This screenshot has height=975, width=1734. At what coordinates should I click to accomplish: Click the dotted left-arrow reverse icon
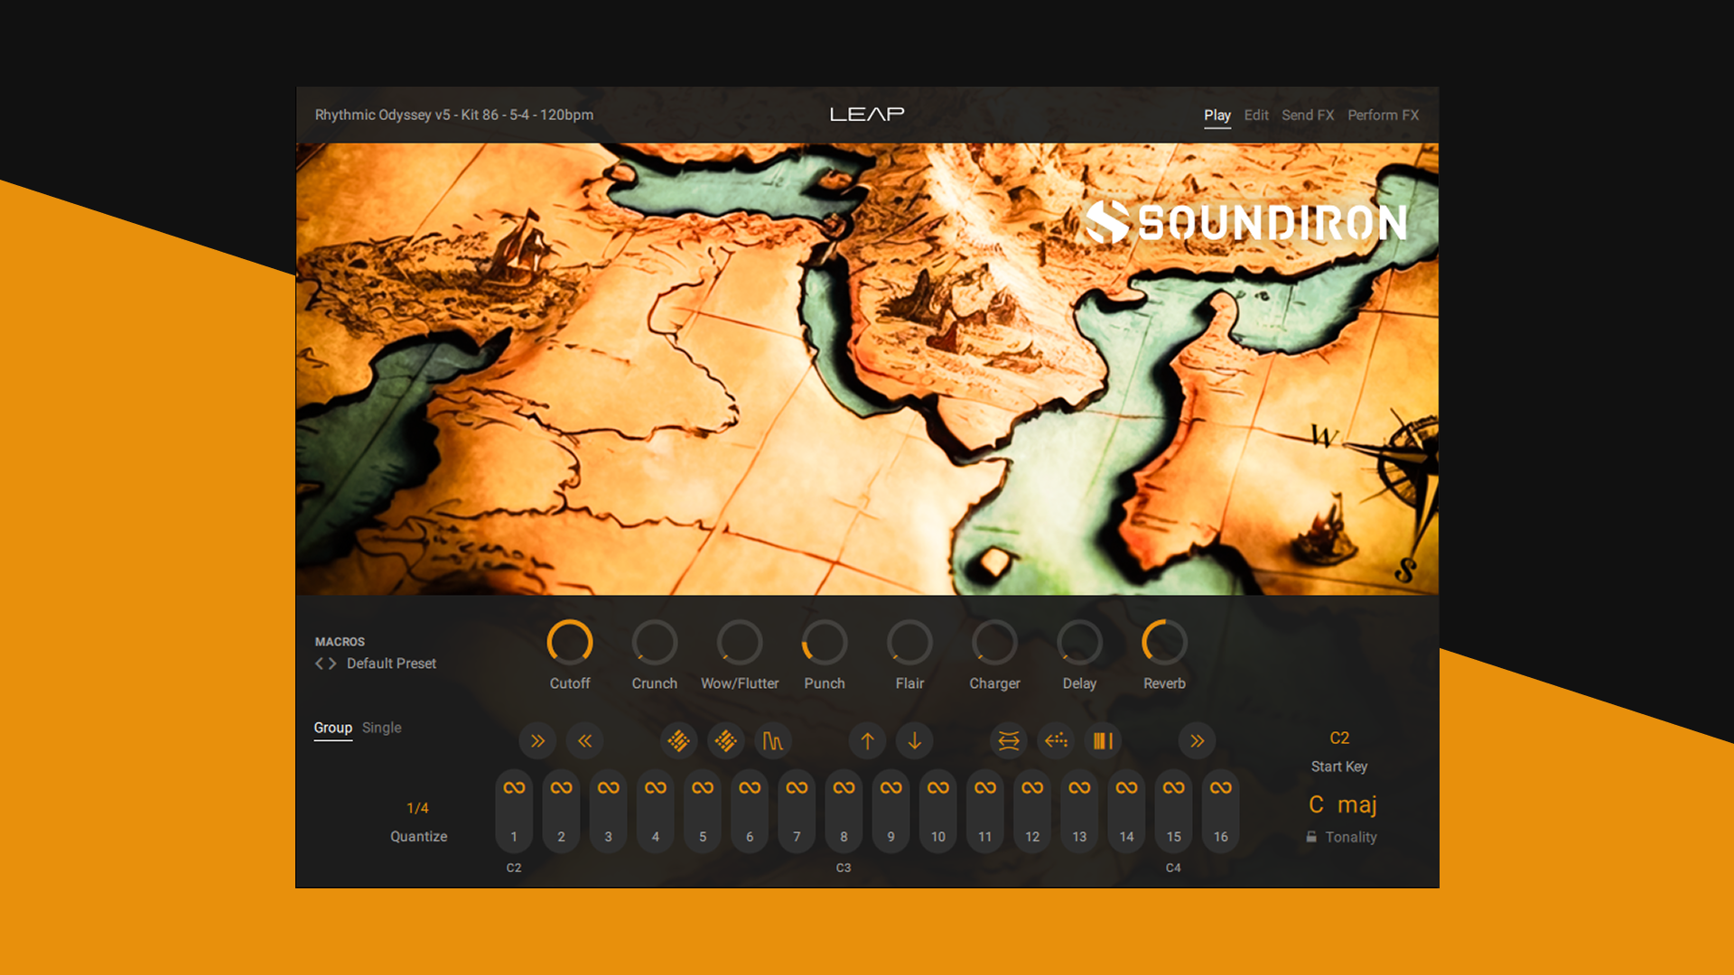(x=1056, y=741)
